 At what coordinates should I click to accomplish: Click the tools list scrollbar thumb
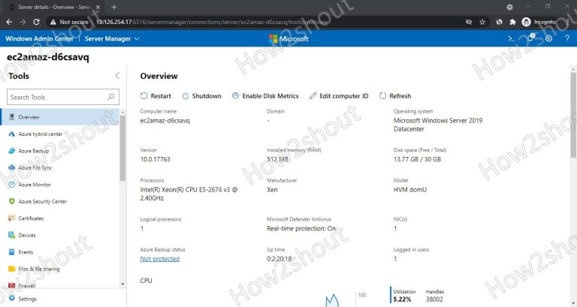pos(122,149)
